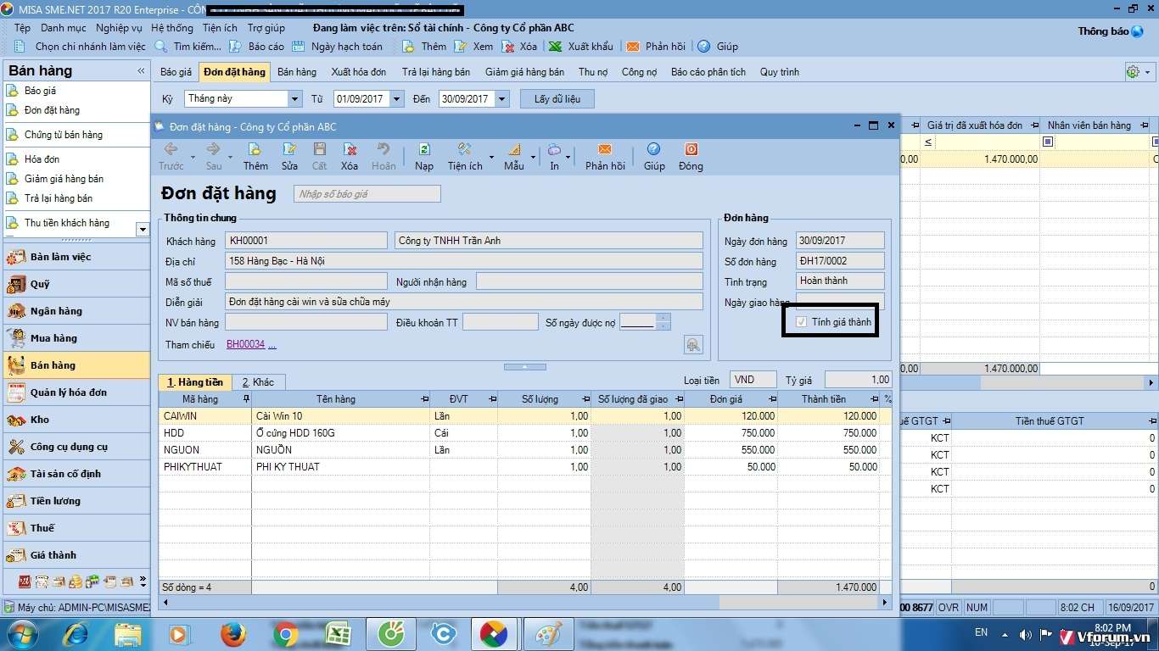Click the Thêm icon in order dialog toolbar
This screenshot has height=651, width=1159.
(x=255, y=151)
